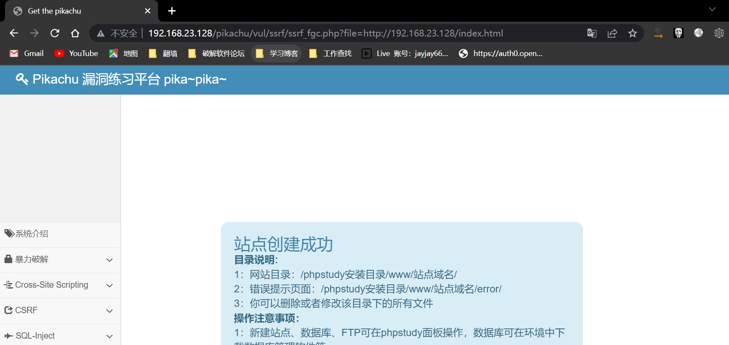Click the browser back arrow
Viewport: 729px width, 345px height.
coord(14,33)
